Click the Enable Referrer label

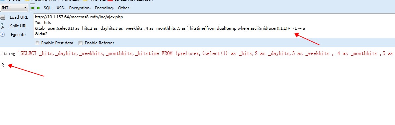coord(99,43)
